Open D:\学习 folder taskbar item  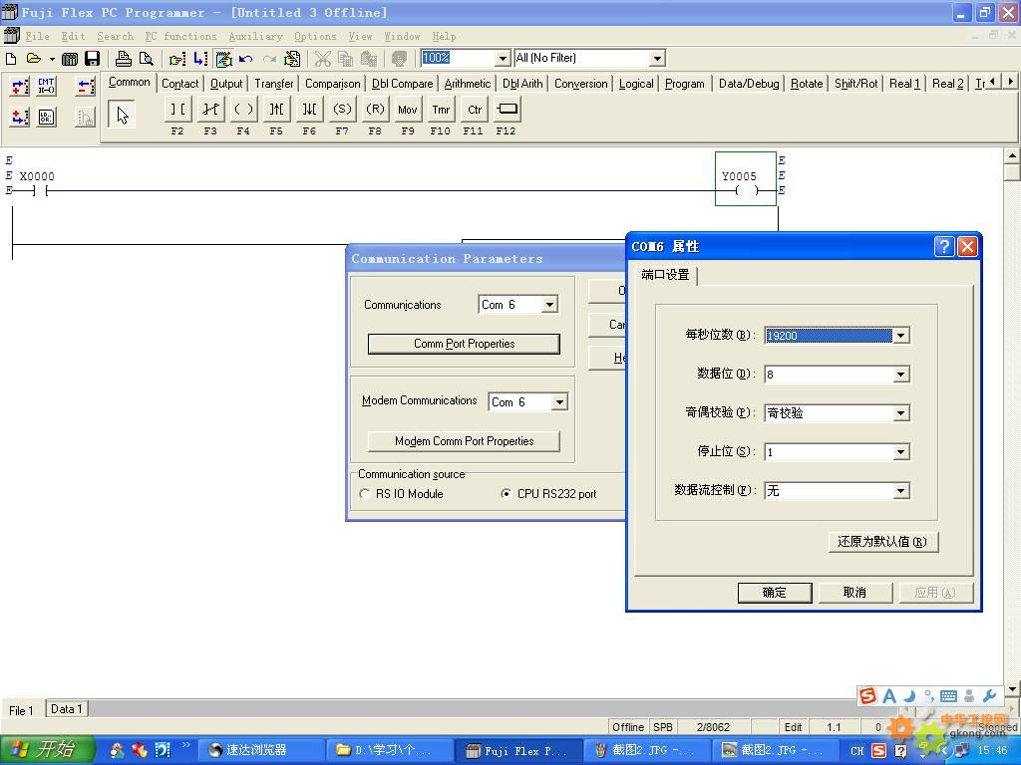point(389,750)
